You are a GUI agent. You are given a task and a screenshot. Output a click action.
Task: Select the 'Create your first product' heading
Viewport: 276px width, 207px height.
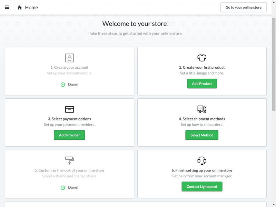point(202,67)
